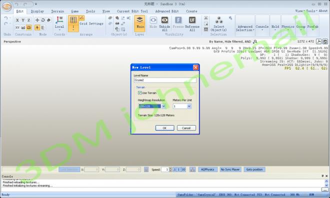Expand the Meters Per Unit dropdown
The width and height of the screenshot is (330, 198).
189,106
